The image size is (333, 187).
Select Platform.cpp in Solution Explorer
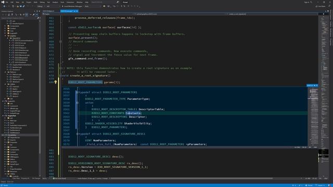[17, 74]
